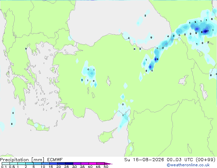
Task: Pick the purple swatch between 30 and 35
Action: click(x=77, y=164)
